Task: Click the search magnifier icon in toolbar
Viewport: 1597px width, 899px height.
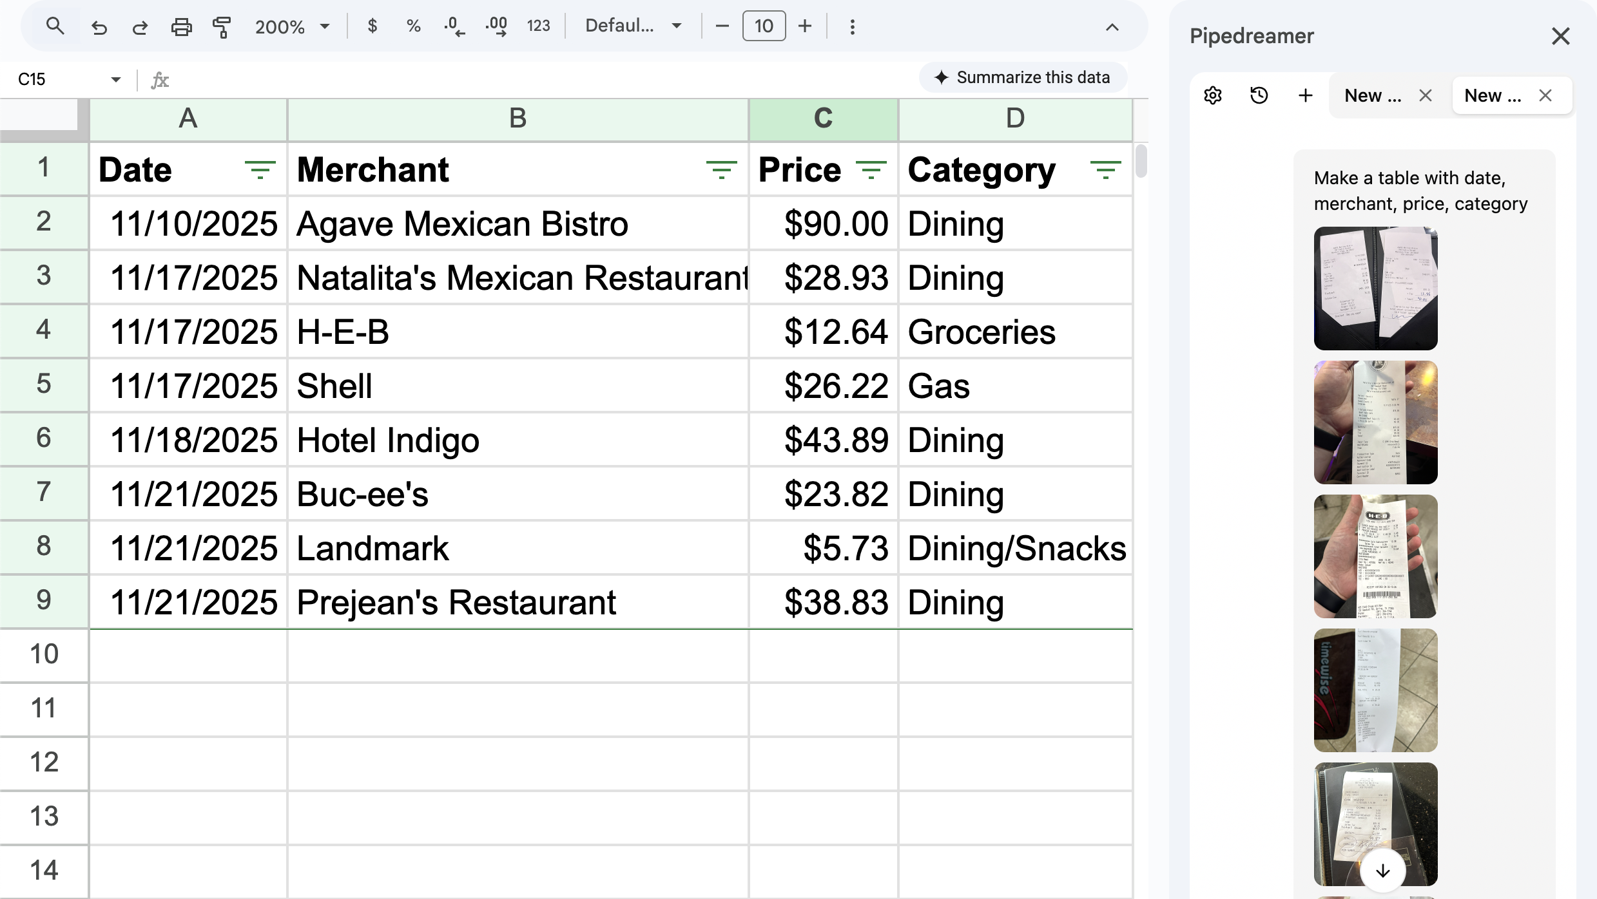Action: 55,26
